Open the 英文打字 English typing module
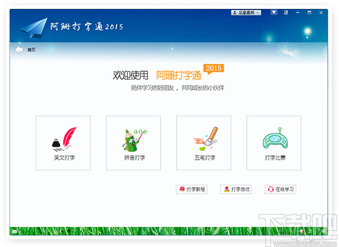Screen dimensions: 339x247 [63, 143]
